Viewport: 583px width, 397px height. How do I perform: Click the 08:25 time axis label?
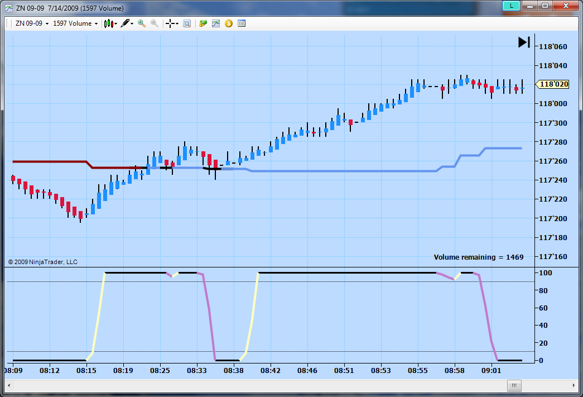click(x=160, y=371)
